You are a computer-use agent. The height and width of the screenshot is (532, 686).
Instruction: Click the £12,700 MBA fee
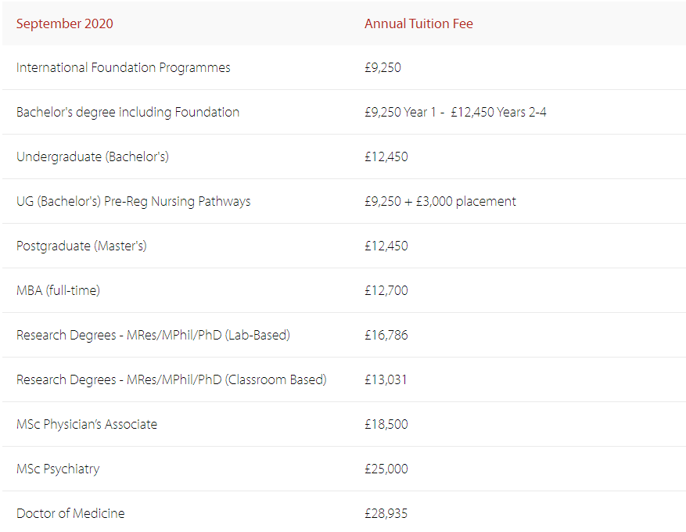(386, 291)
